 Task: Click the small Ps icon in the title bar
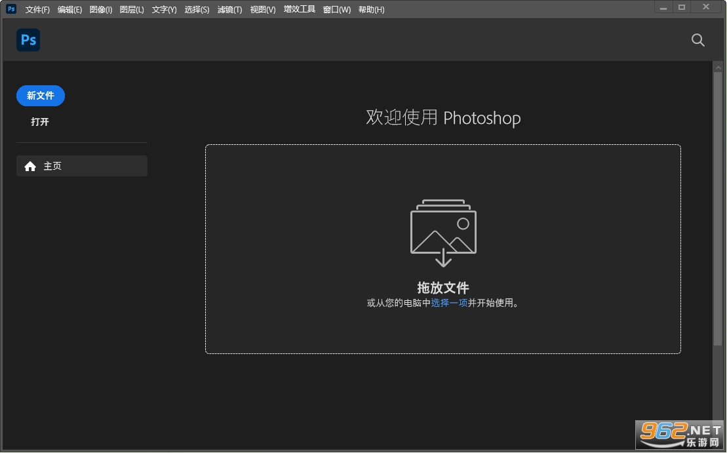[x=11, y=9]
